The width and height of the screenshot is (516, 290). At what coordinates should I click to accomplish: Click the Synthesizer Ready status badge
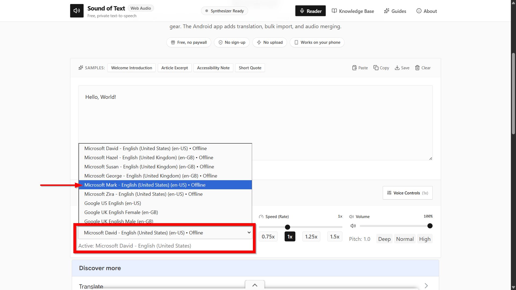224,11
